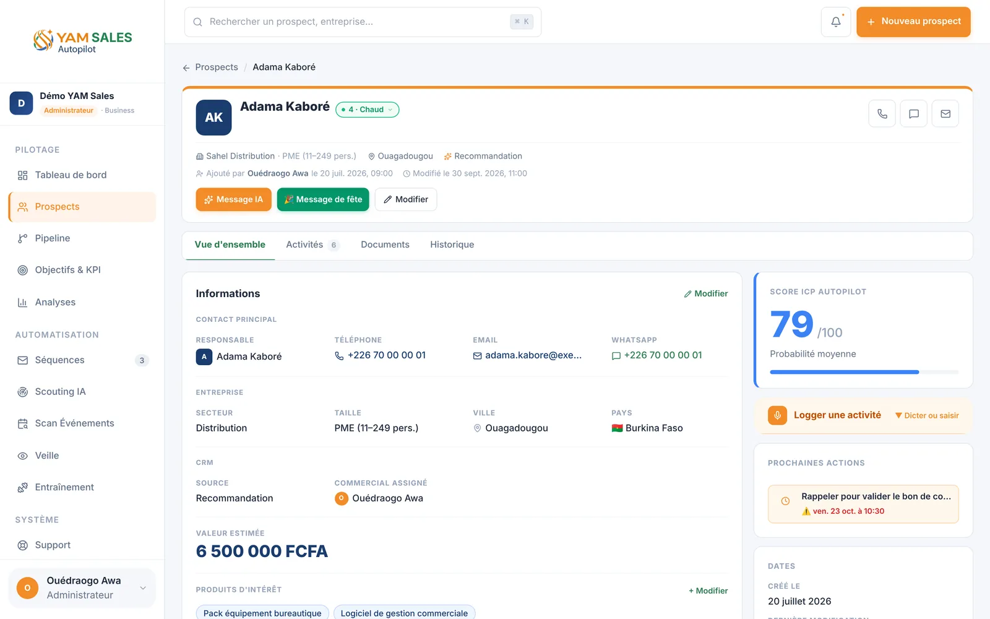Screen dimensions: 990x619
Task: Click the Message de fête button
Action: [323, 199]
